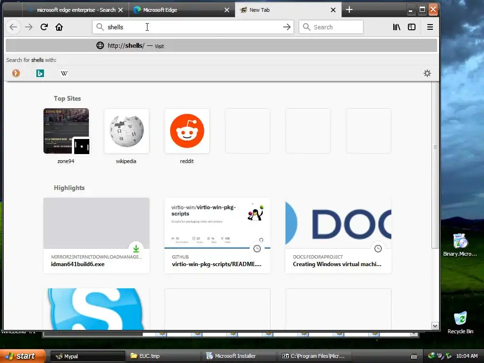Click the history clock on Fedora docs card
Viewport: 484px width, 363px height.
point(378,249)
